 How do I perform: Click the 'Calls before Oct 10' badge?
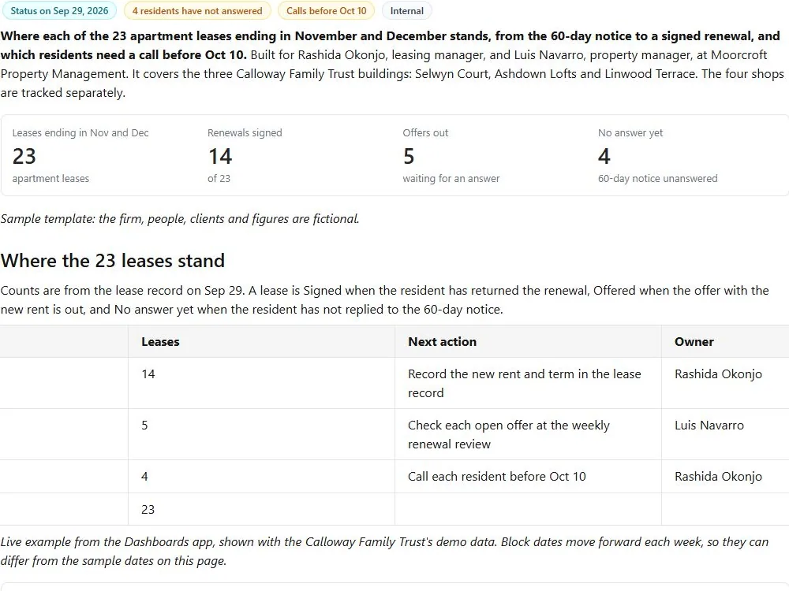click(327, 10)
